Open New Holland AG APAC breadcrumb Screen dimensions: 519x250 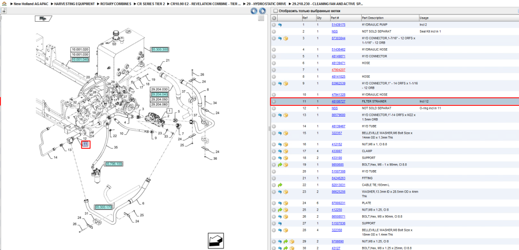(x=31, y=4)
